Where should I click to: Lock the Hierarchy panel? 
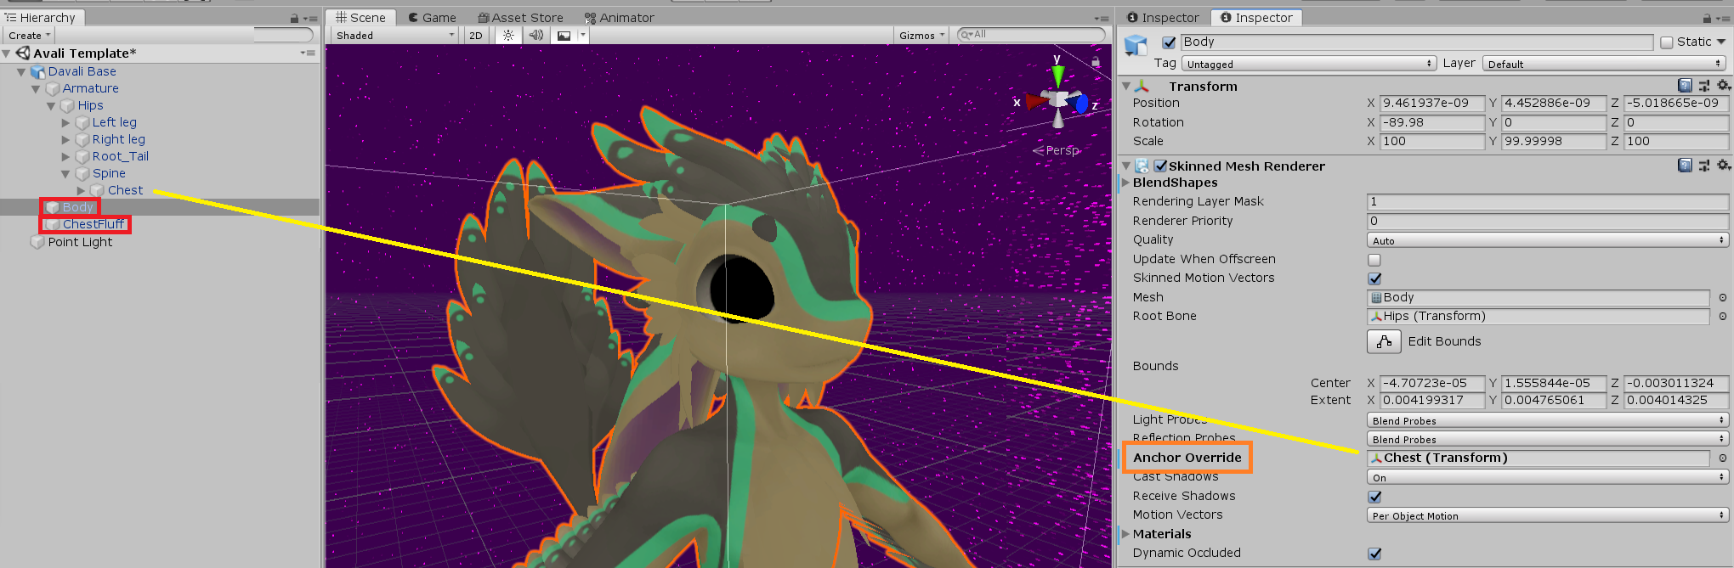294,18
